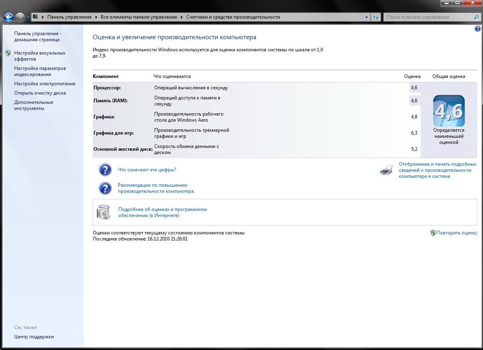
Task: Click Открыть очистку диска
Action: point(40,93)
